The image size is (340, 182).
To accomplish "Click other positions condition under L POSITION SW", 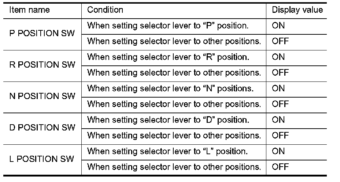I will click(x=174, y=167).
